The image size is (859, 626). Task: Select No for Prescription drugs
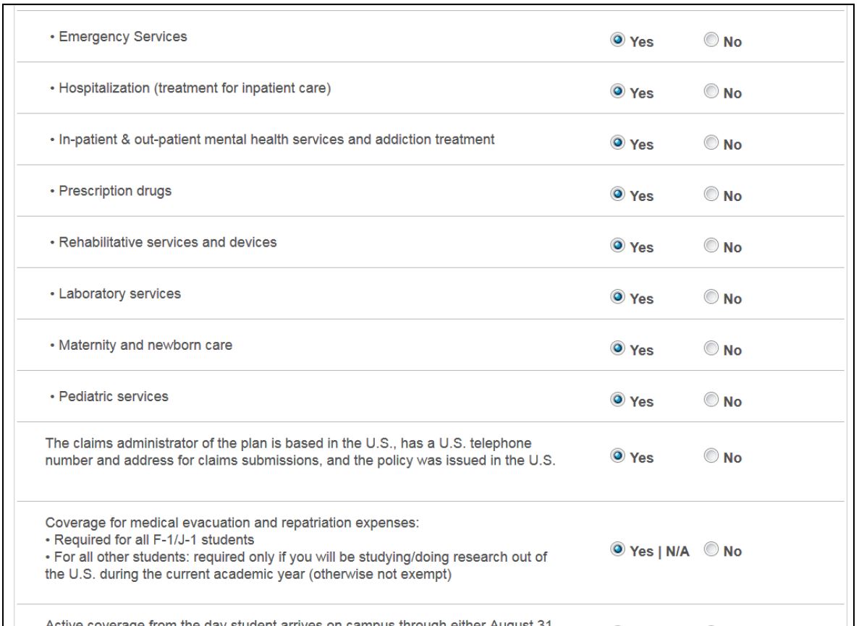click(x=711, y=194)
